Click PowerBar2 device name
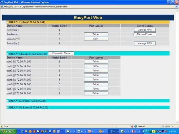 point(13,43)
